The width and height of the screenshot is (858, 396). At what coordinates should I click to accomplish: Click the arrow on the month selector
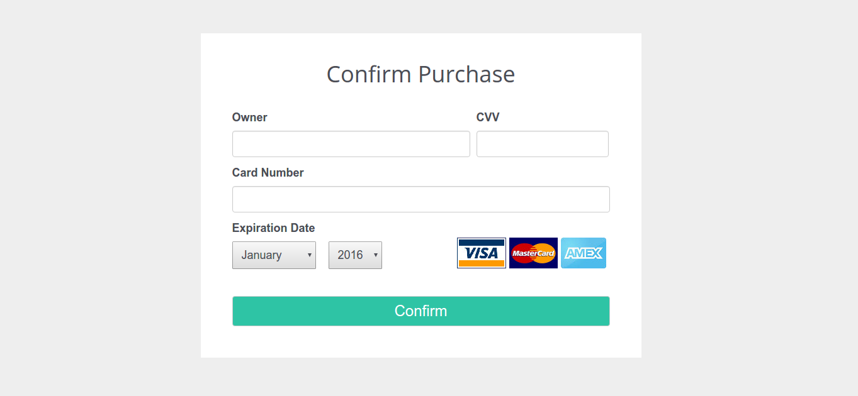pyautogui.click(x=309, y=255)
